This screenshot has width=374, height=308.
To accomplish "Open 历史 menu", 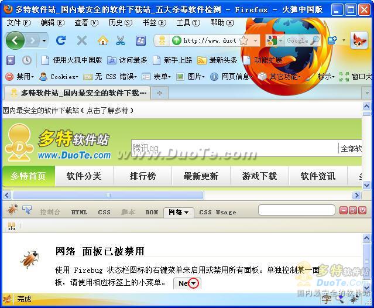I will coord(121,23).
